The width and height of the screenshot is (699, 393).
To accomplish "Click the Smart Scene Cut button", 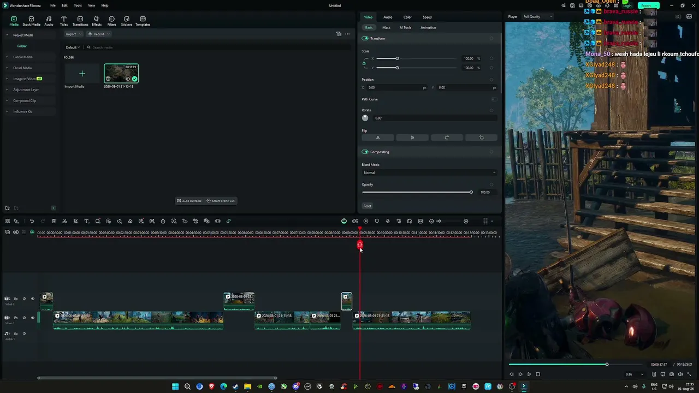I will 221,201.
